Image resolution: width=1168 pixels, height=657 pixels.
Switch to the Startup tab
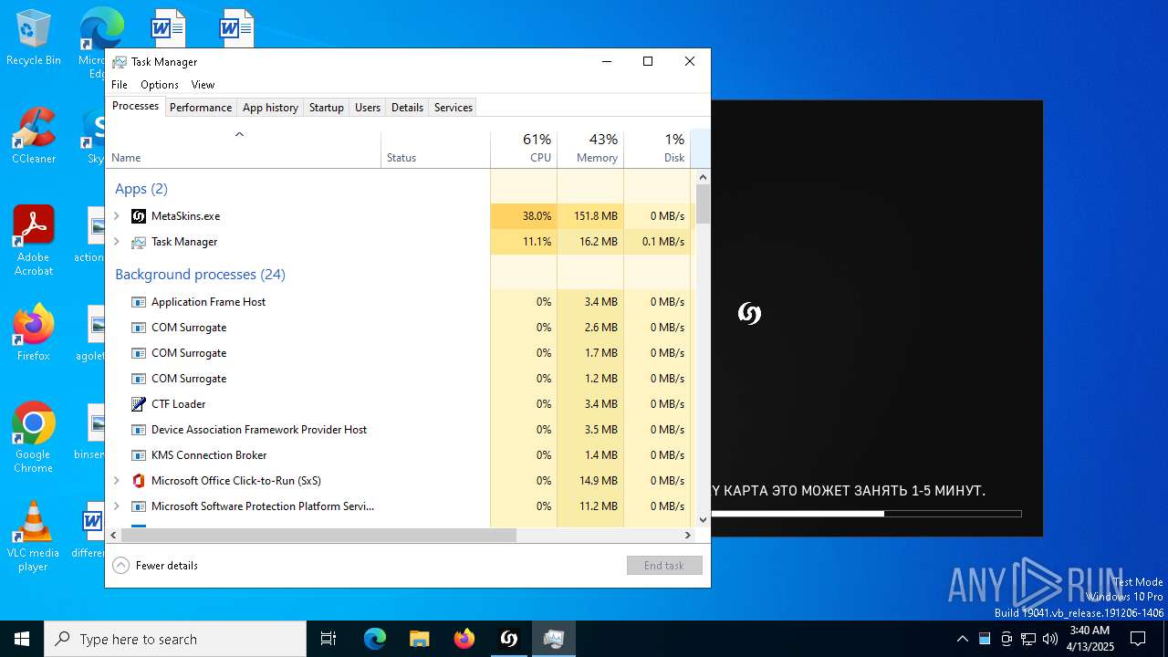tap(327, 108)
